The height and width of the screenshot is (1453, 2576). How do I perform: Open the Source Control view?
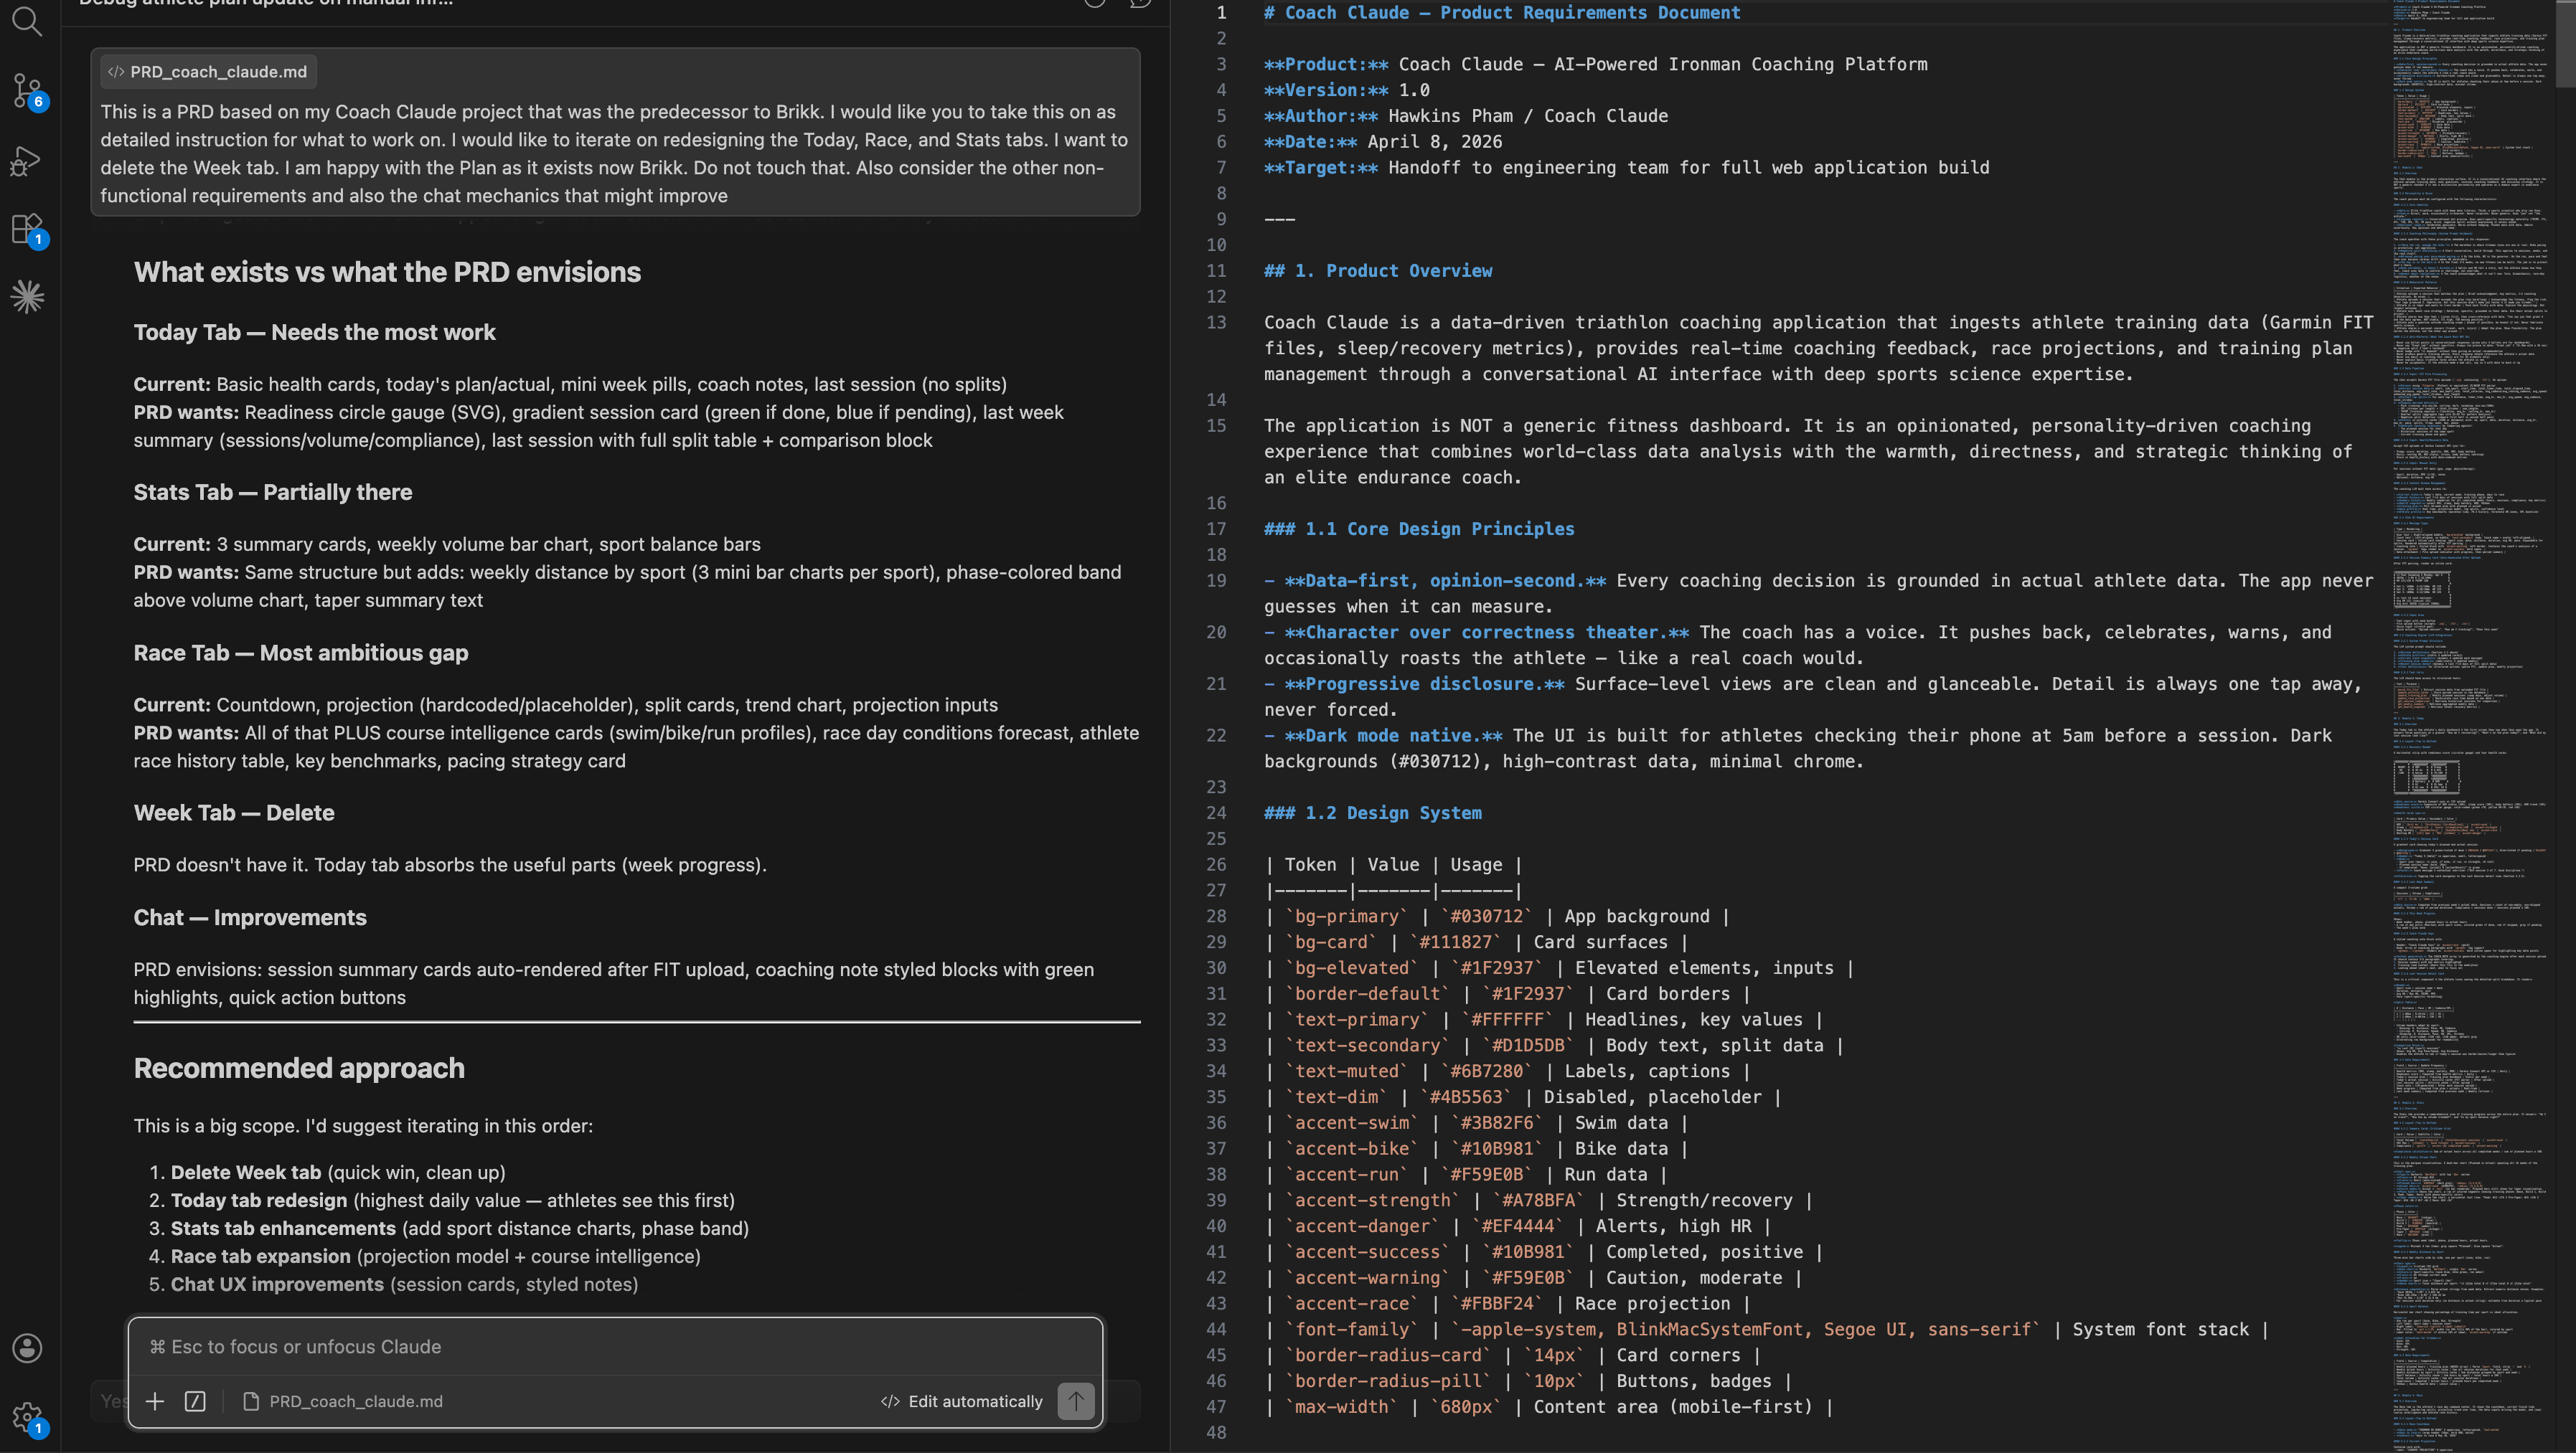27,90
